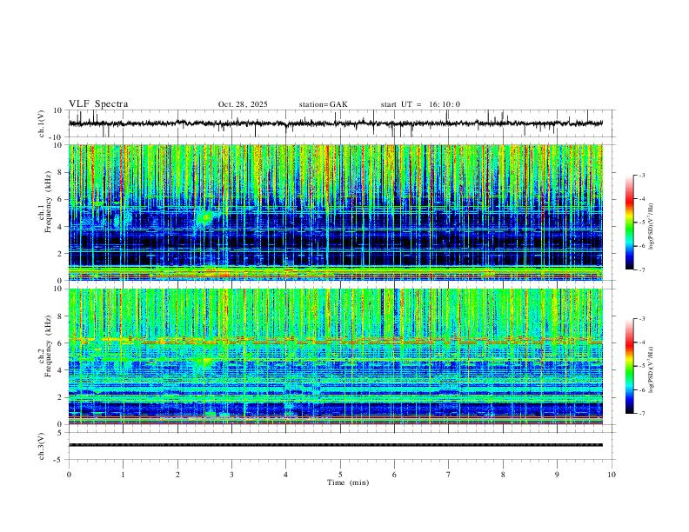Select the ch.2 "Frequency (kHz)" axis label
The width and height of the screenshot is (689, 532).
pyautogui.click(x=48, y=346)
